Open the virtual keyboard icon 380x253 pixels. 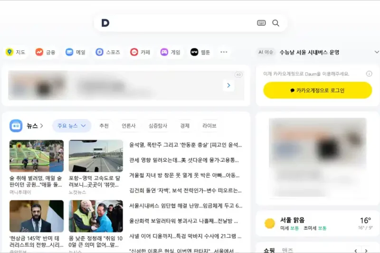click(261, 23)
